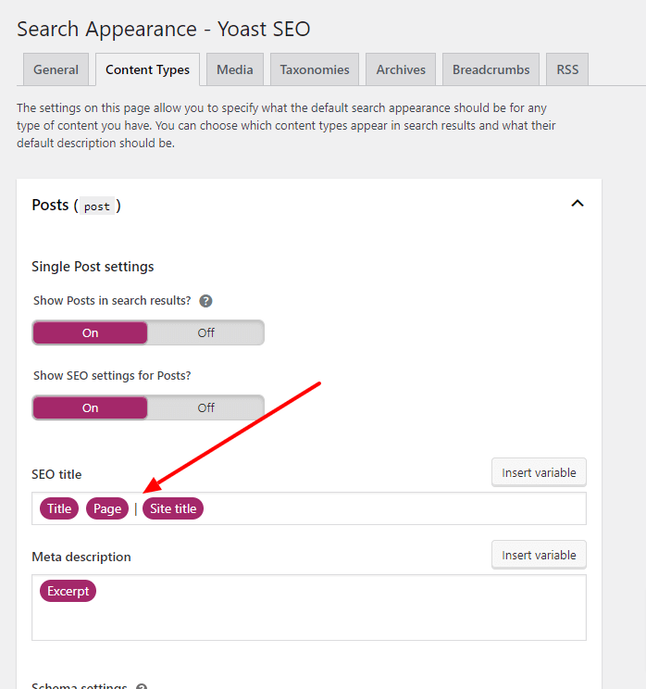Turn Off Show Posts in search results
This screenshot has width=646, height=689.
click(205, 332)
